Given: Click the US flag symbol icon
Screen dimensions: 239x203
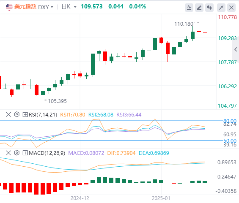Looking at the screenshot, I should pos(9,7).
